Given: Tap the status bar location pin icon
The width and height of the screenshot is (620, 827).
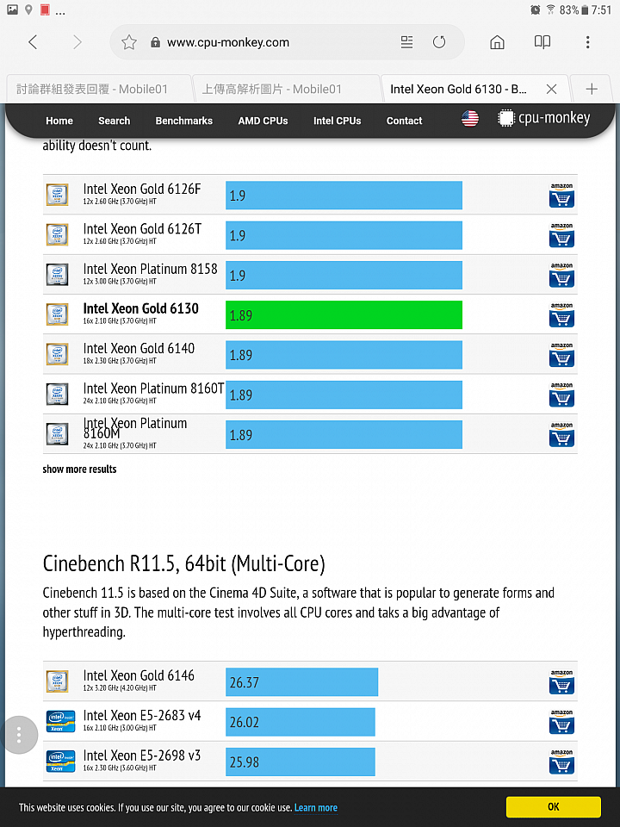Looking at the screenshot, I should 28,9.
